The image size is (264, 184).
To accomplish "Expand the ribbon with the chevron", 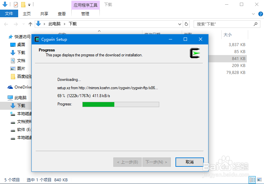I will point(253,14).
